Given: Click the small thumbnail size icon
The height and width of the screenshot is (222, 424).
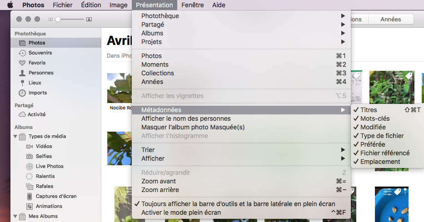Looking at the screenshot, I should (50, 20).
